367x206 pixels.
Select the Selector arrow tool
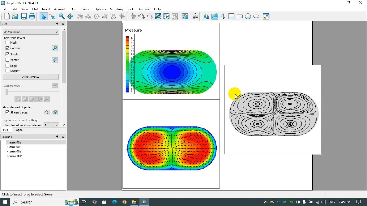pos(44,17)
